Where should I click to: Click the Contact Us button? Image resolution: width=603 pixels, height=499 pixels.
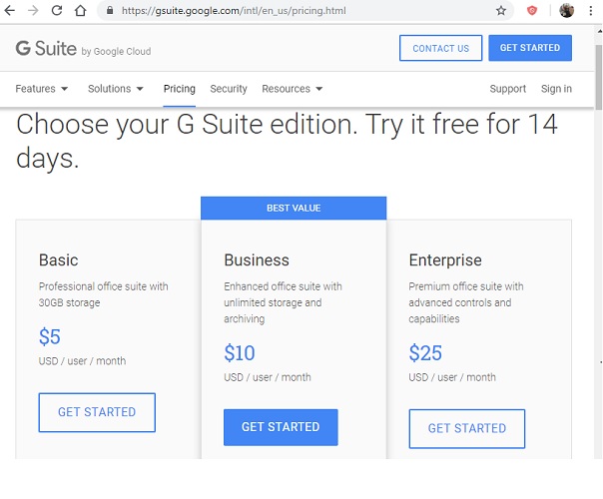(x=440, y=48)
